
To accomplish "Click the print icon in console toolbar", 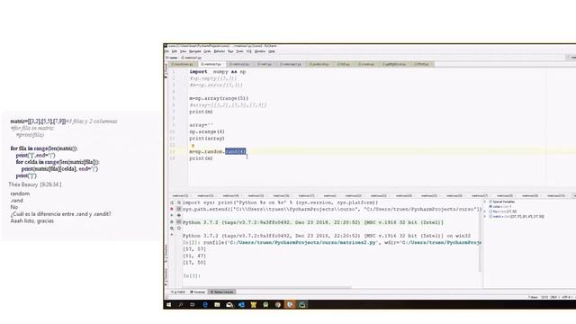I will (179, 216).
